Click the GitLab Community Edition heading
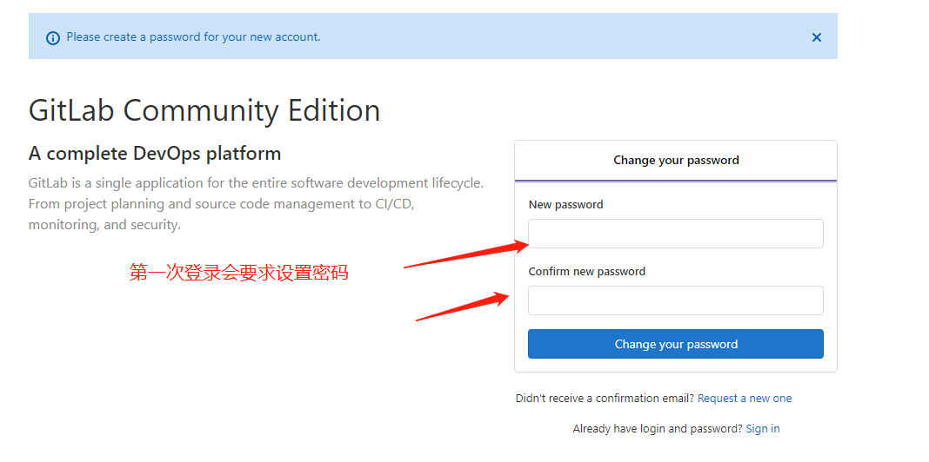The image size is (929, 462). [x=204, y=111]
